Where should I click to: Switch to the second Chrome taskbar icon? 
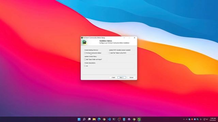(134, 119)
